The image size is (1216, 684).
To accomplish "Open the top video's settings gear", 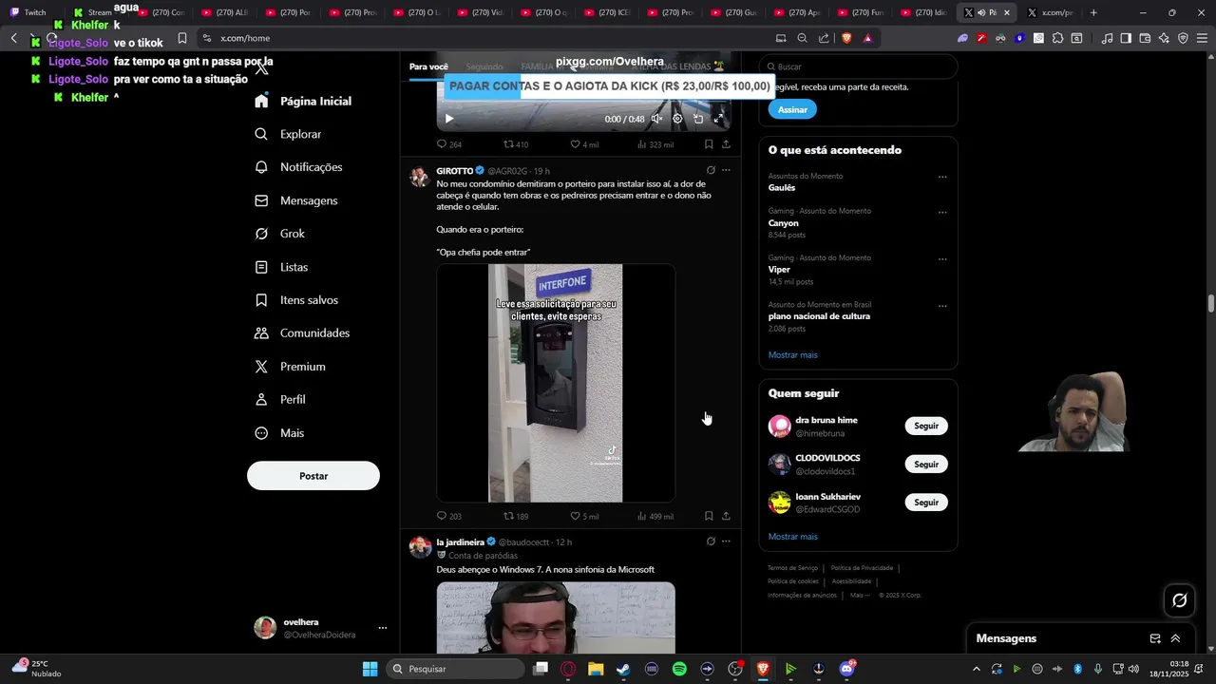I will [x=677, y=119].
